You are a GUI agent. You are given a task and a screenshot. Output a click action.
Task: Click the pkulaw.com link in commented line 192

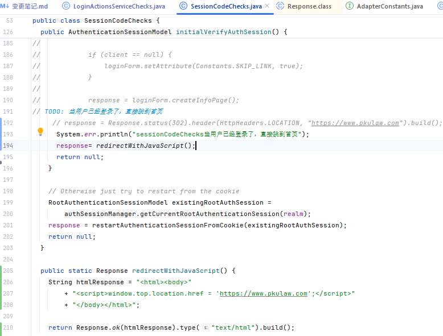coord(355,123)
